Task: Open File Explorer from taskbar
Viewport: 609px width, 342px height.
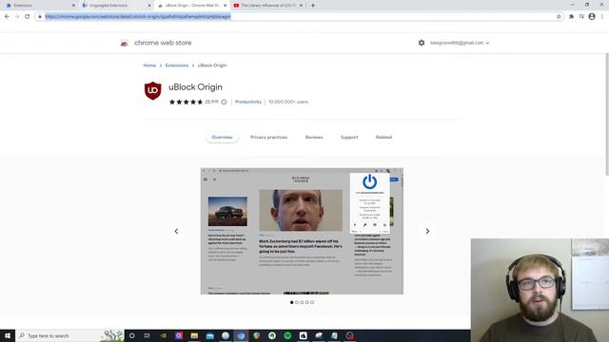Action: [x=194, y=335]
